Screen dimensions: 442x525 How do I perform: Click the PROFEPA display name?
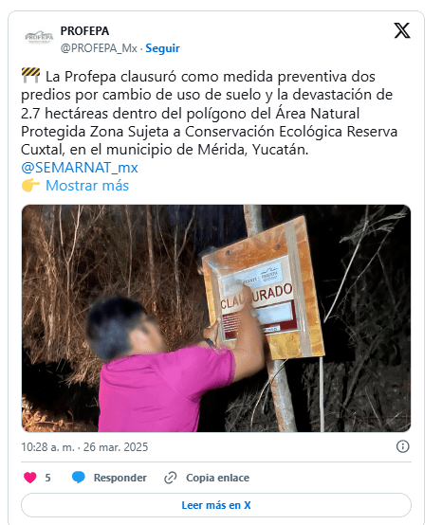pyautogui.click(x=84, y=31)
